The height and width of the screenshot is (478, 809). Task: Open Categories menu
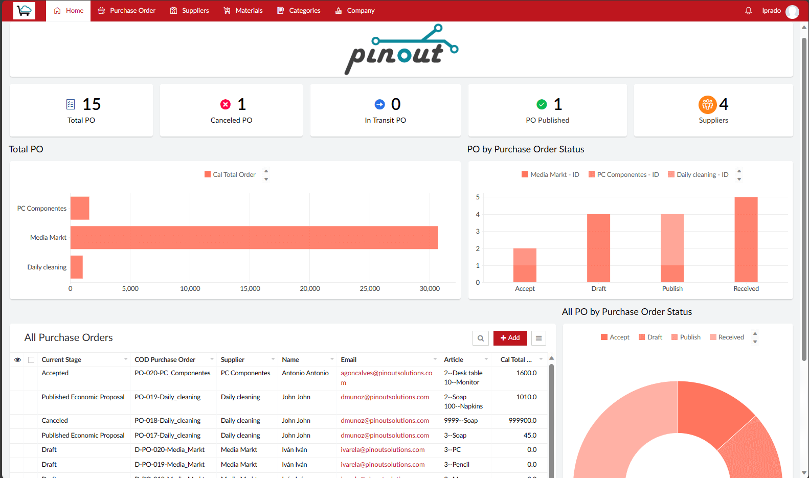click(299, 11)
